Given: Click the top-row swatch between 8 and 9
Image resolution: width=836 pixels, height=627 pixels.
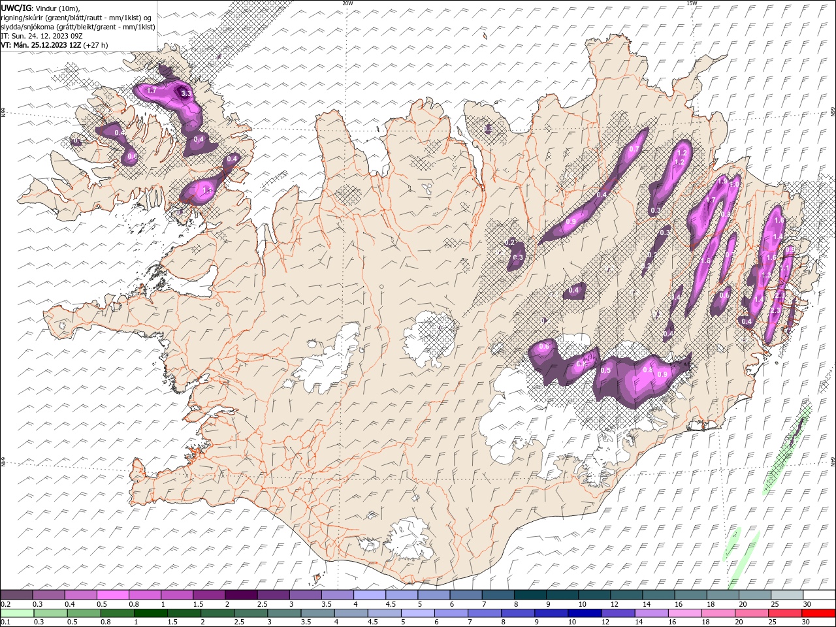Looking at the screenshot, I should 530,595.
